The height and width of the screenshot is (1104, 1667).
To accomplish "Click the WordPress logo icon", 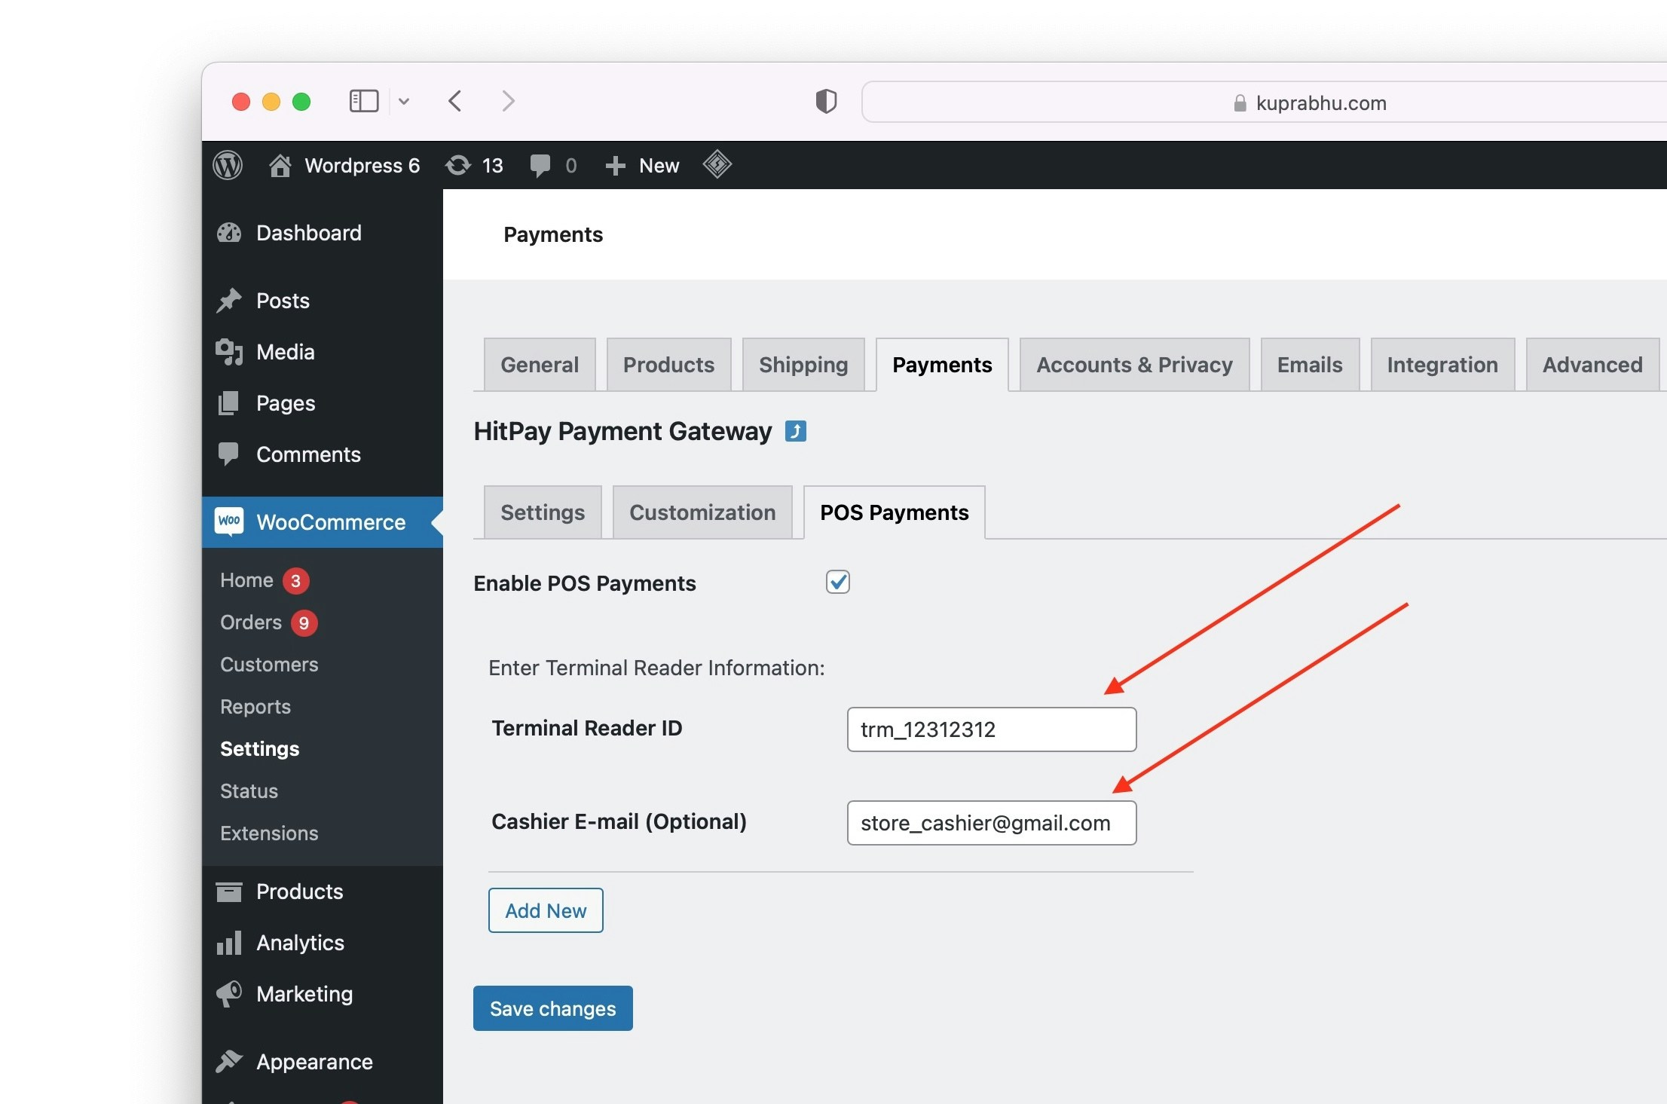I will click(x=228, y=165).
